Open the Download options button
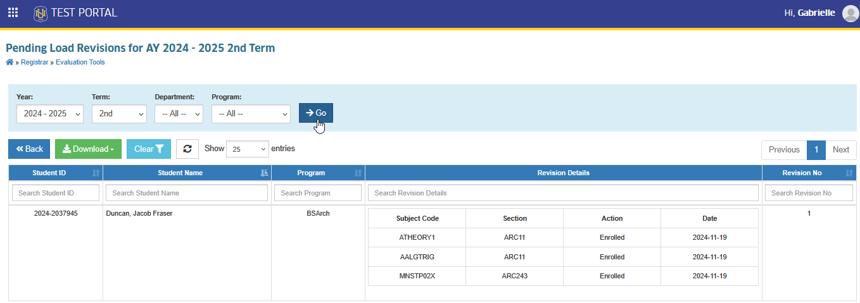 88,149
